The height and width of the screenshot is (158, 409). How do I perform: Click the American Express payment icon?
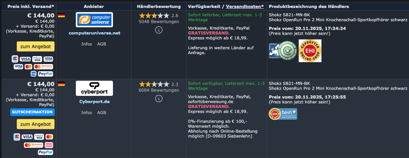point(33,74)
